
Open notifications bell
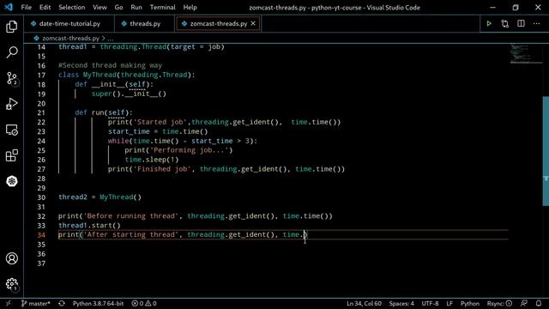coord(539,303)
